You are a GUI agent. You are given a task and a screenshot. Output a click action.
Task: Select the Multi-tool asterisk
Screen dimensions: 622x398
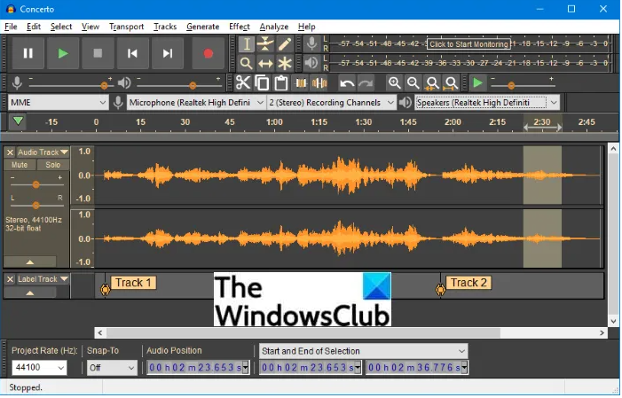285,63
